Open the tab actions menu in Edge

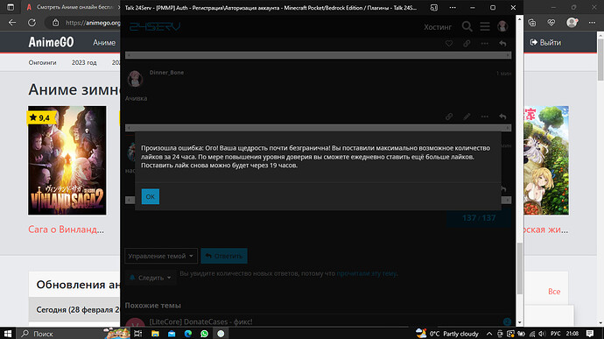11,7
